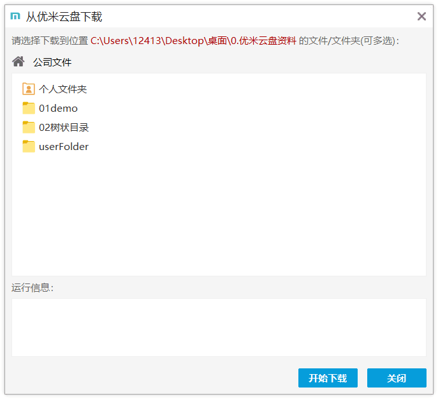Start the download with 开始下载
The image size is (438, 399).
[x=328, y=378]
